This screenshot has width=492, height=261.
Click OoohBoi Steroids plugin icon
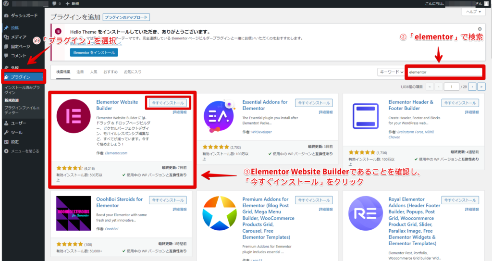74,213
